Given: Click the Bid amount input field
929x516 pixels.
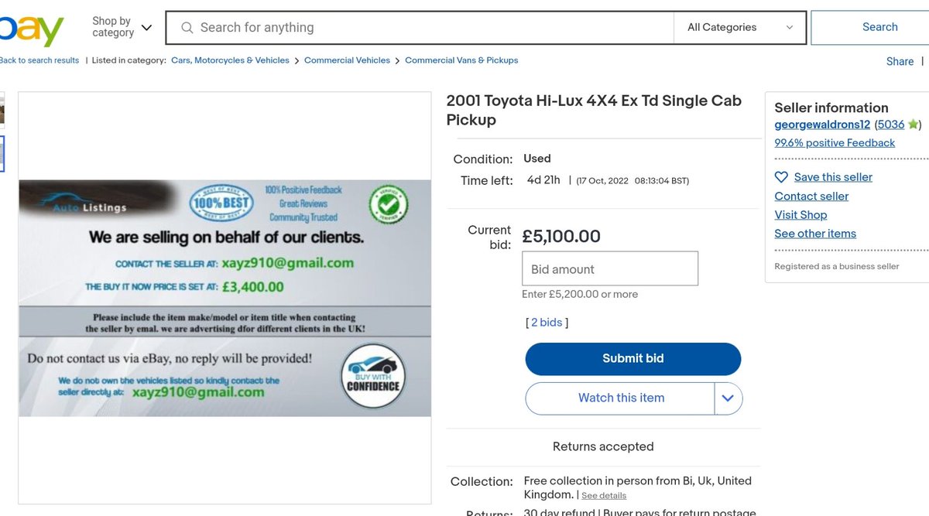Looking at the screenshot, I should tap(610, 268).
